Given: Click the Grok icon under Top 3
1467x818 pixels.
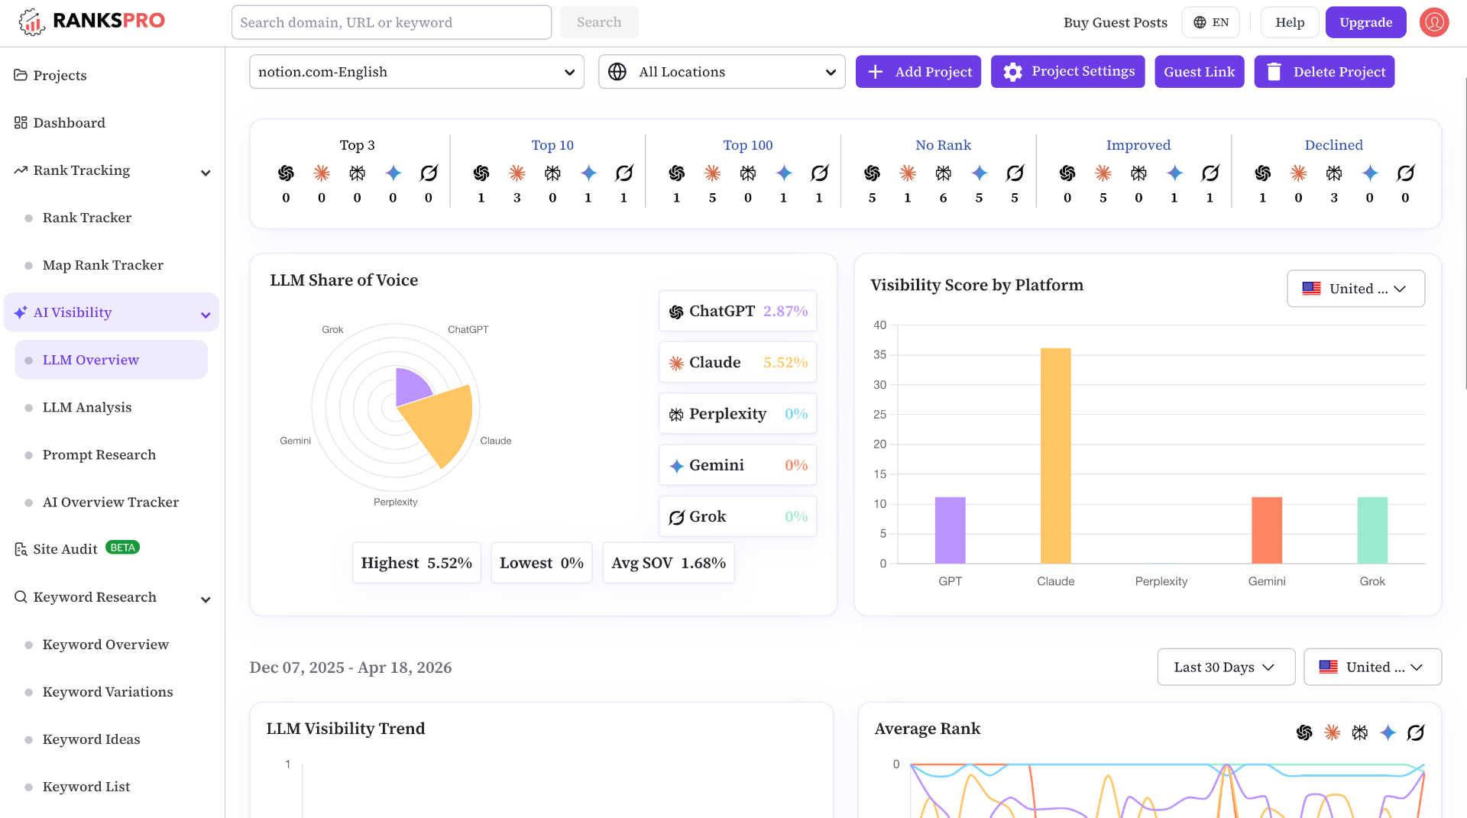Looking at the screenshot, I should 429,173.
